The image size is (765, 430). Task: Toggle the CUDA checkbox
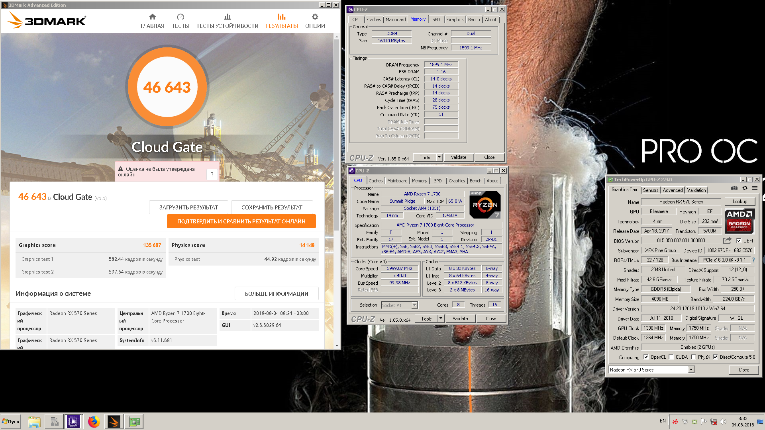(671, 357)
